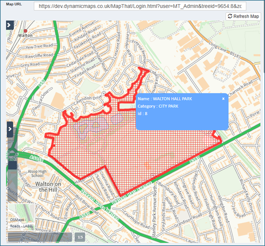Click the Refresh Map button label
The width and height of the screenshot is (265, 246).
point(246,16)
